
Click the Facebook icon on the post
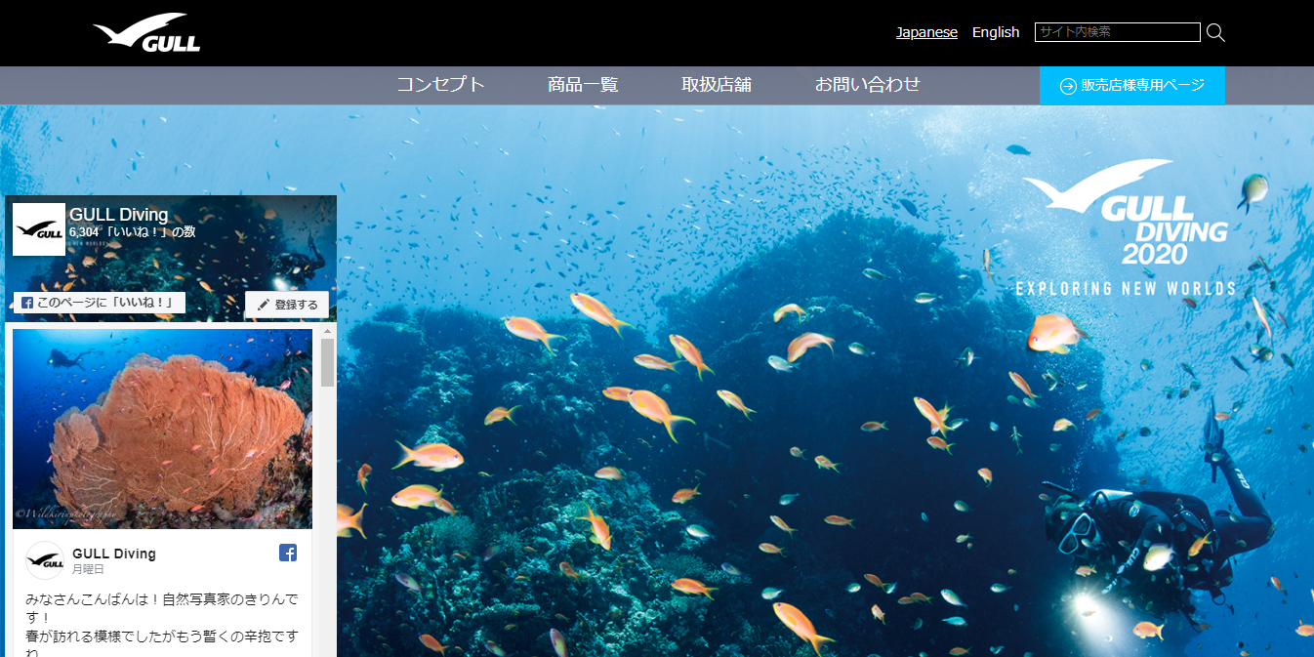pyautogui.click(x=288, y=553)
